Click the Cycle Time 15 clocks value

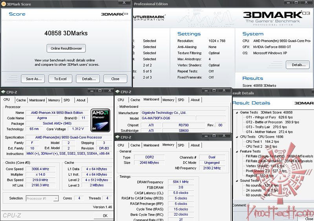(x=181, y=209)
